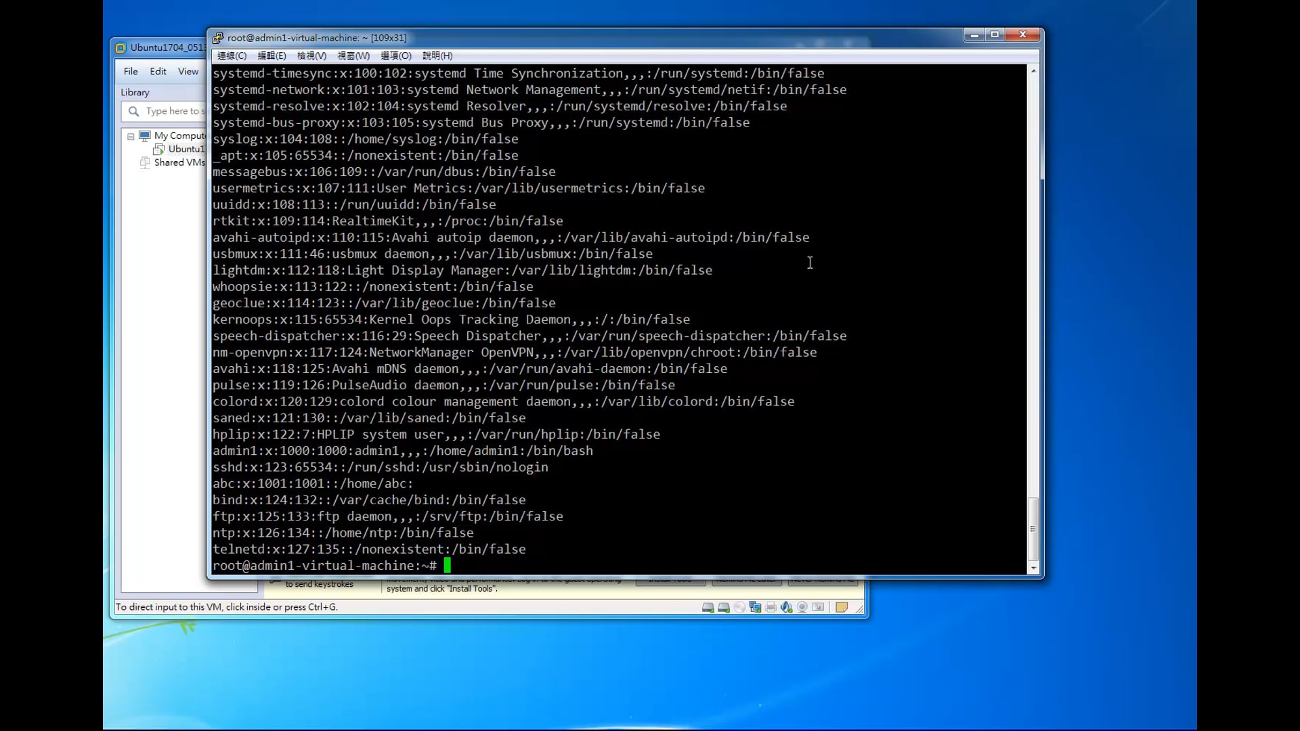The width and height of the screenshot is (1300, 731).
Task: Click the first hard disk status icon
Action: pos(708,607)
